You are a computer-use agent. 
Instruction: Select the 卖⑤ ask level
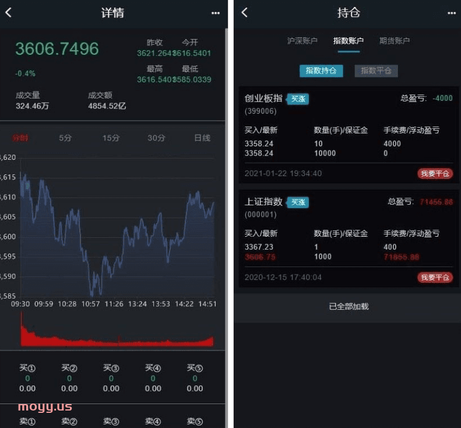[x=195, y=421]
